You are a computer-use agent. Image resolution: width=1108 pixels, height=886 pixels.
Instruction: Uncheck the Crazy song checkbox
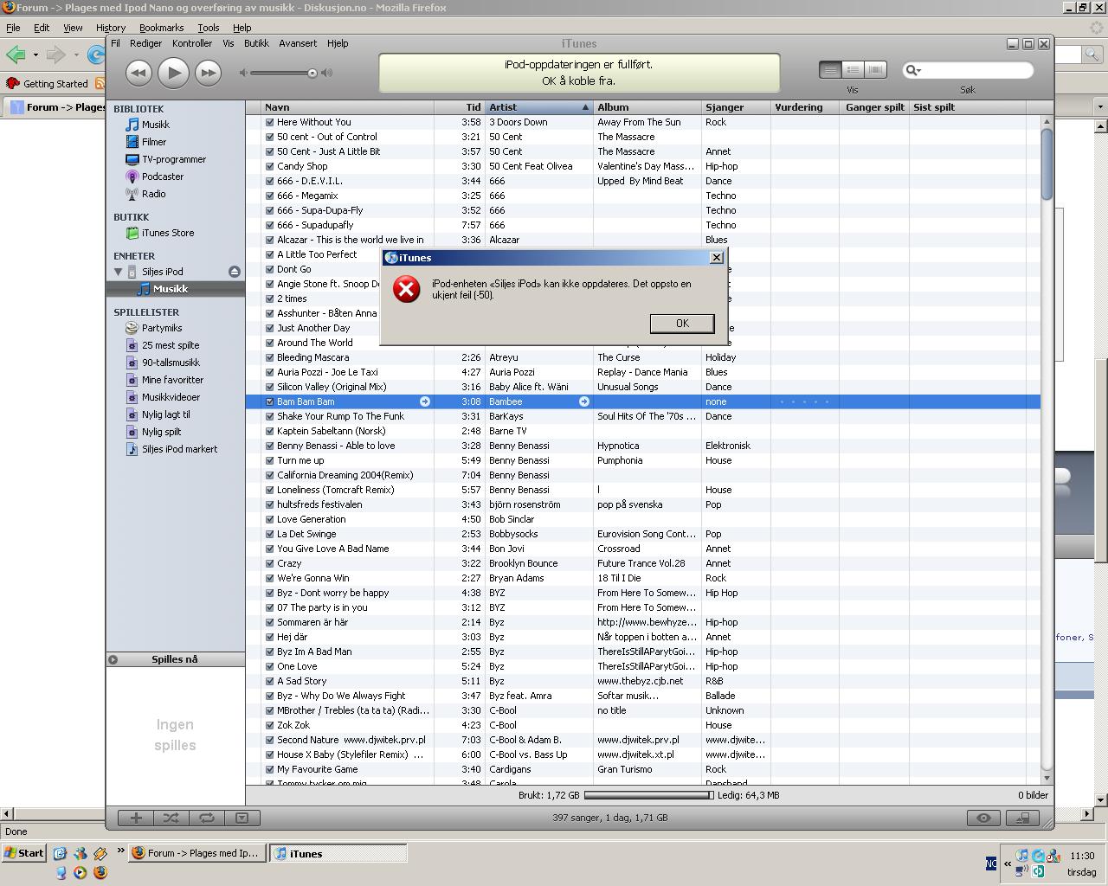[x=269, y=563]
